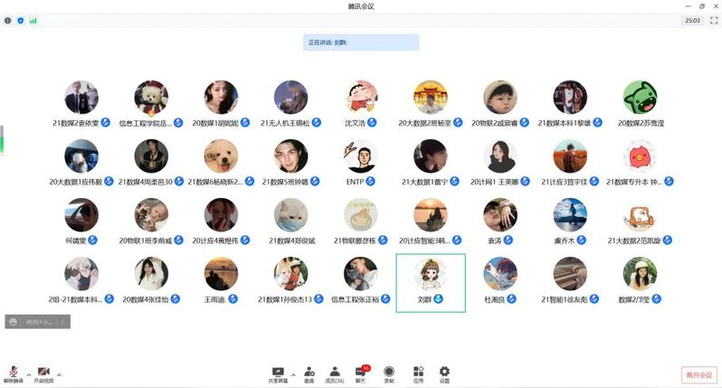Screen dimensions: 722x388
Task: Turn on camera video (开启视频)
Action: pyautogui.click(x=43, y=374)
